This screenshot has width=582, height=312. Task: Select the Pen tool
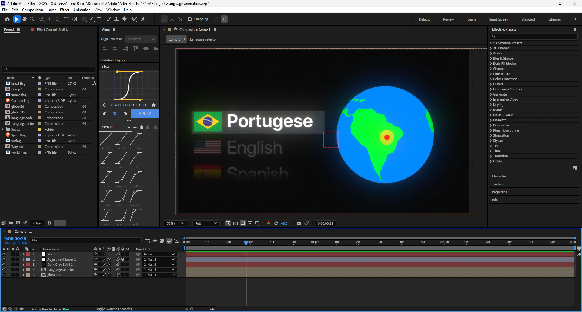pos(92,19)
